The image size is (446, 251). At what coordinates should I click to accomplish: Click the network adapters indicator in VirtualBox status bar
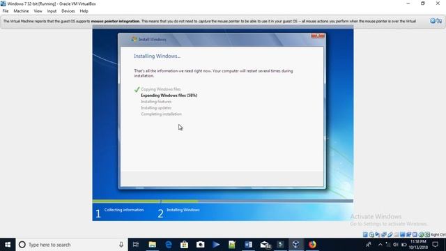coord(384,235)
